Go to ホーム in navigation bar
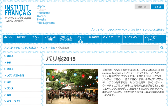This screenshot has height=106, width=168. coord(9,39)
